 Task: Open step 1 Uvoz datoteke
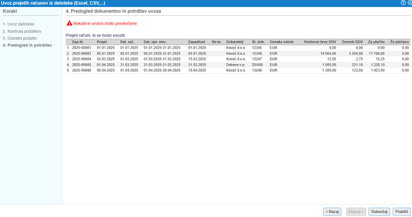18,24
